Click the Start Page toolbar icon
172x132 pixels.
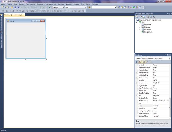click(x=134, y=8)
